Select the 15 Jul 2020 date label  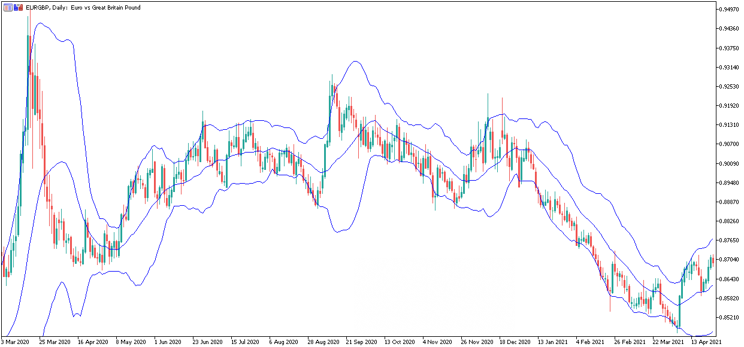(x=245, y=342)
